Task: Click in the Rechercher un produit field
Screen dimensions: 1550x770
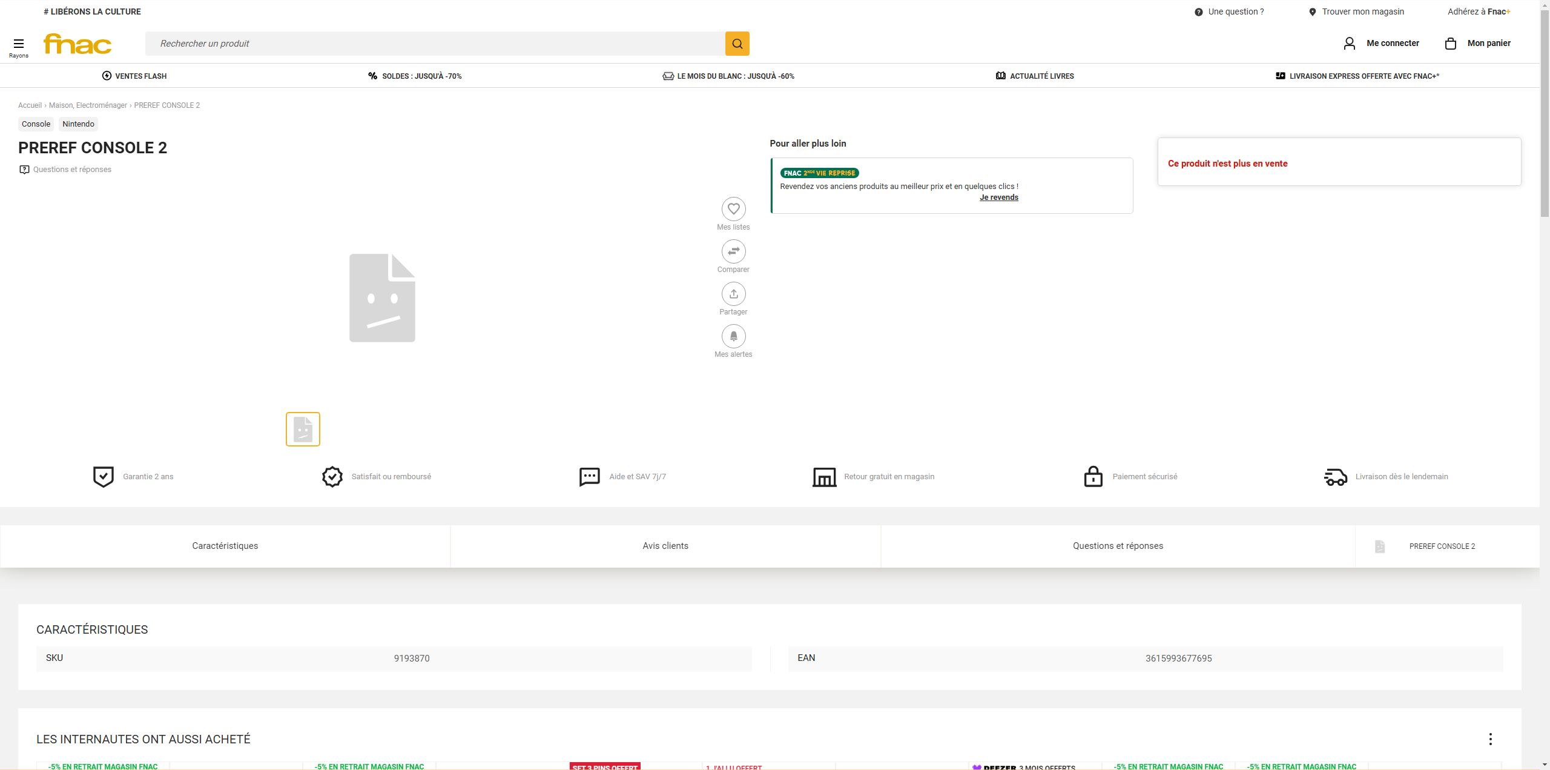Action: [435, 44]
